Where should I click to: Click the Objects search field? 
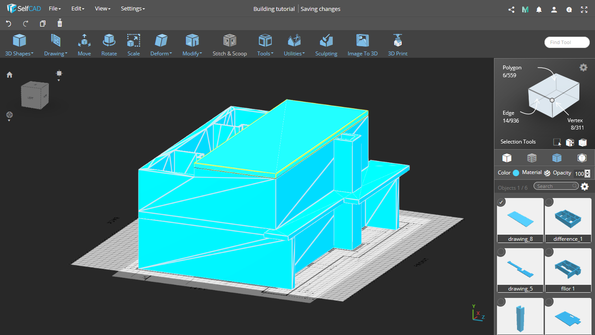coord(556,186)
